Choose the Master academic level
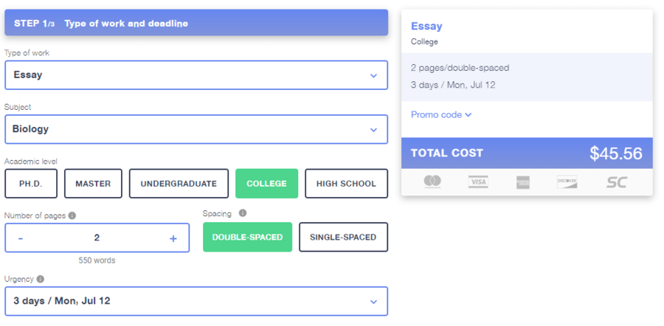 click(x=92, y=184)
